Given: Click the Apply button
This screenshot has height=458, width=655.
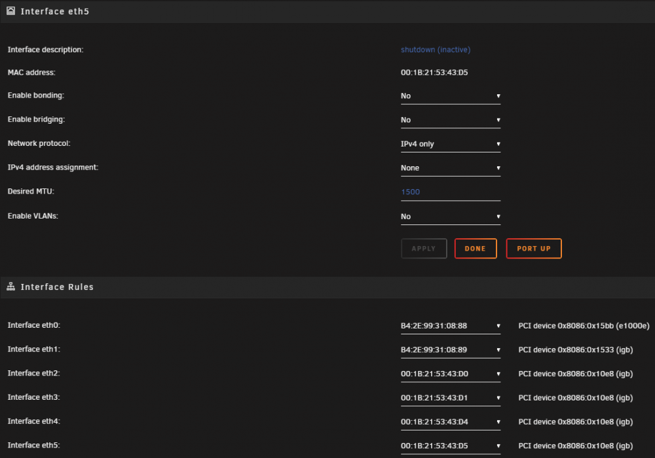Looking at the screenshot, I should coord(424,249).
